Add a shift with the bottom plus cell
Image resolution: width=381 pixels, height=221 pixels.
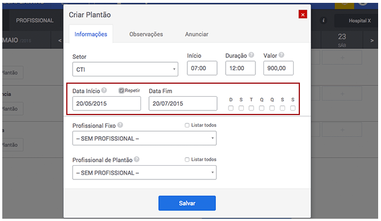pos(342,130)
